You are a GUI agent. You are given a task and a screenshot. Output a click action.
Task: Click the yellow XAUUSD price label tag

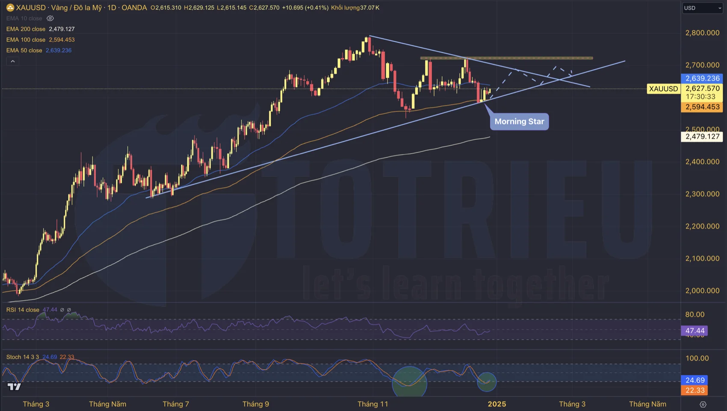pos(663,89)
